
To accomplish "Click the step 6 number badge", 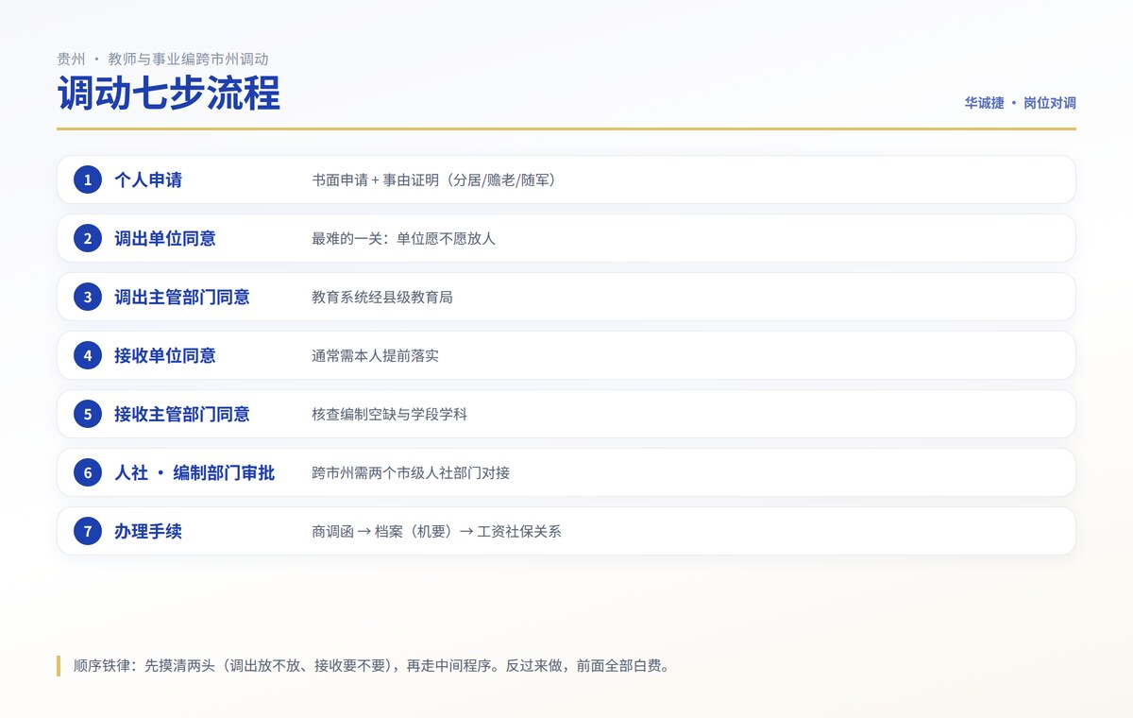I will [x=88, y=472].
